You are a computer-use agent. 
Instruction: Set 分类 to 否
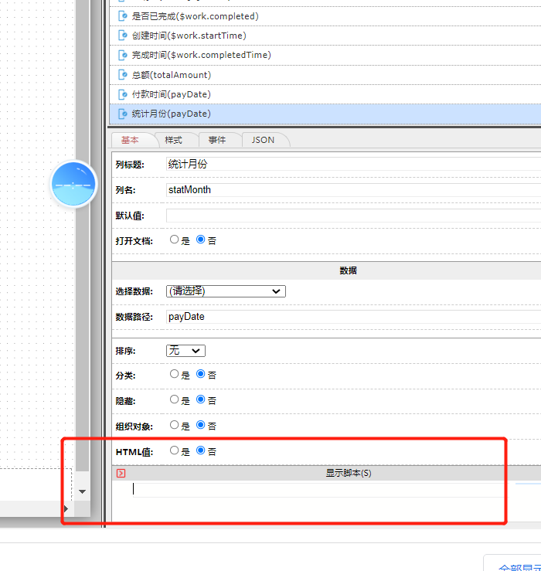click(x=200, y=374)
